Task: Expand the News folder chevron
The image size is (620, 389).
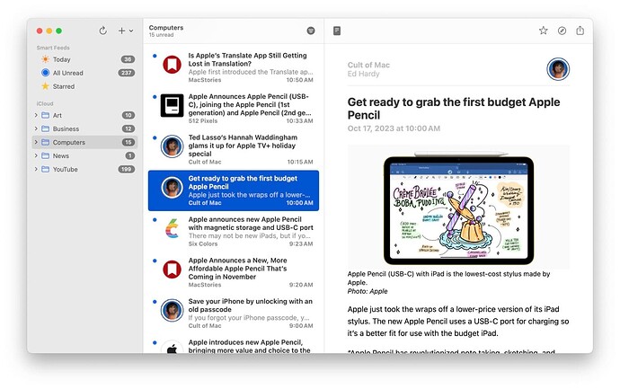Action: (36, 155)
